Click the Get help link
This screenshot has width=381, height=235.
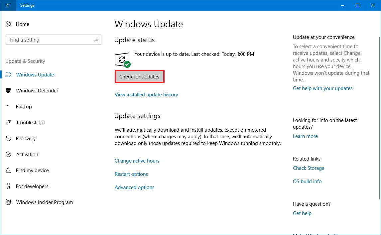coord(302,213)
